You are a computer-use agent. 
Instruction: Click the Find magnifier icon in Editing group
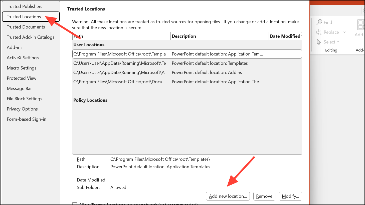click(320, 22)
